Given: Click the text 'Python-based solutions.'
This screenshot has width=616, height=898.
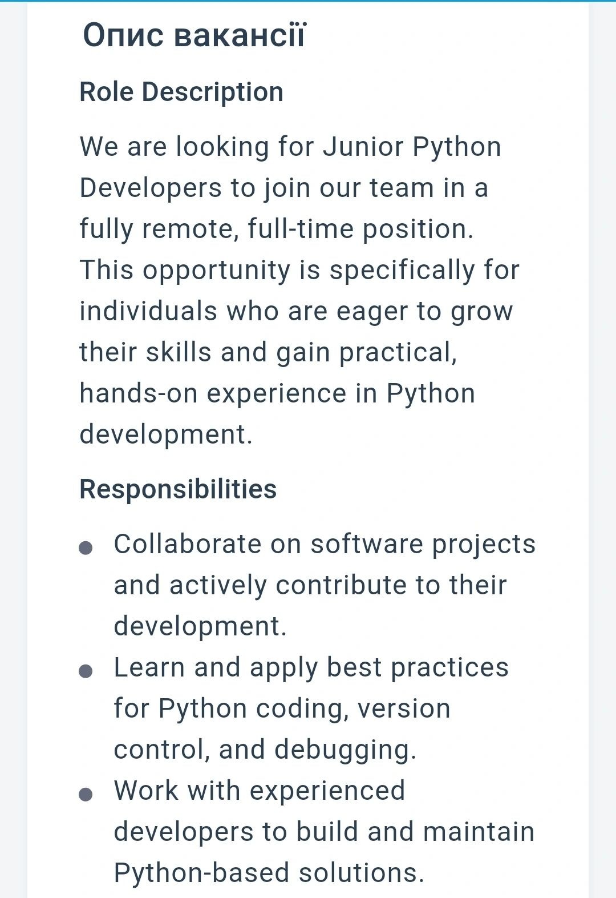Looking at the screenshot, I should pyautogui.click(x=269, y=873).
